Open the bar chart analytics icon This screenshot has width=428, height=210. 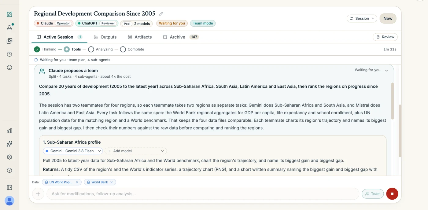(9, 131)
